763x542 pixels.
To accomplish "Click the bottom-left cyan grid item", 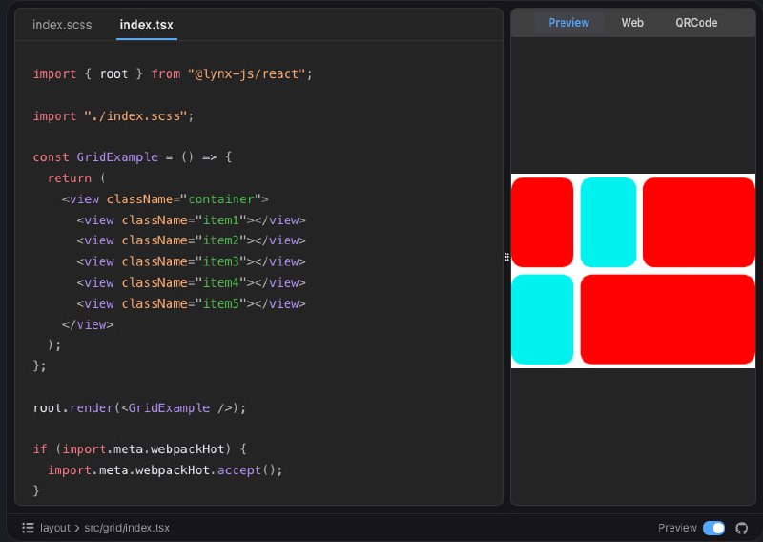I will point(542,320).
